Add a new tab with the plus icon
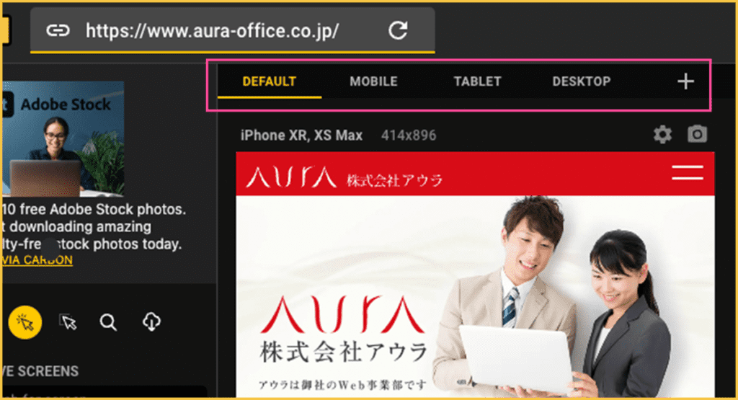 [685, 81]
